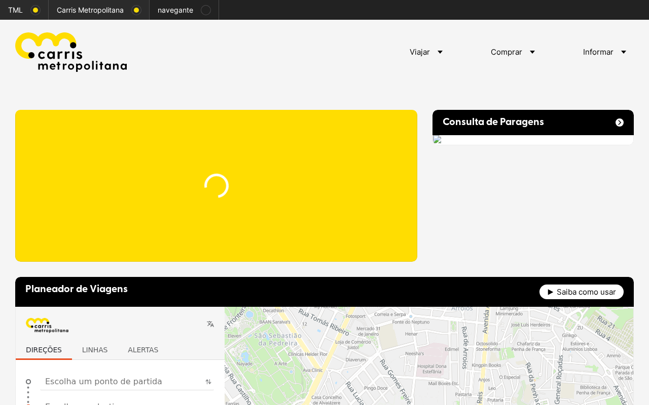Click Hospital Dona Estefânia on the map

(x=432, y=369)
